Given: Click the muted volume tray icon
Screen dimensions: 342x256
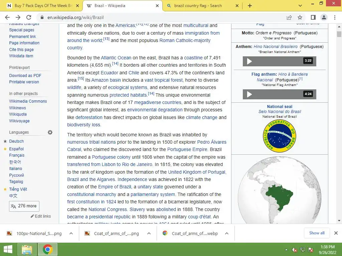Looking at the screenshot, I should [x=294, y=250].
